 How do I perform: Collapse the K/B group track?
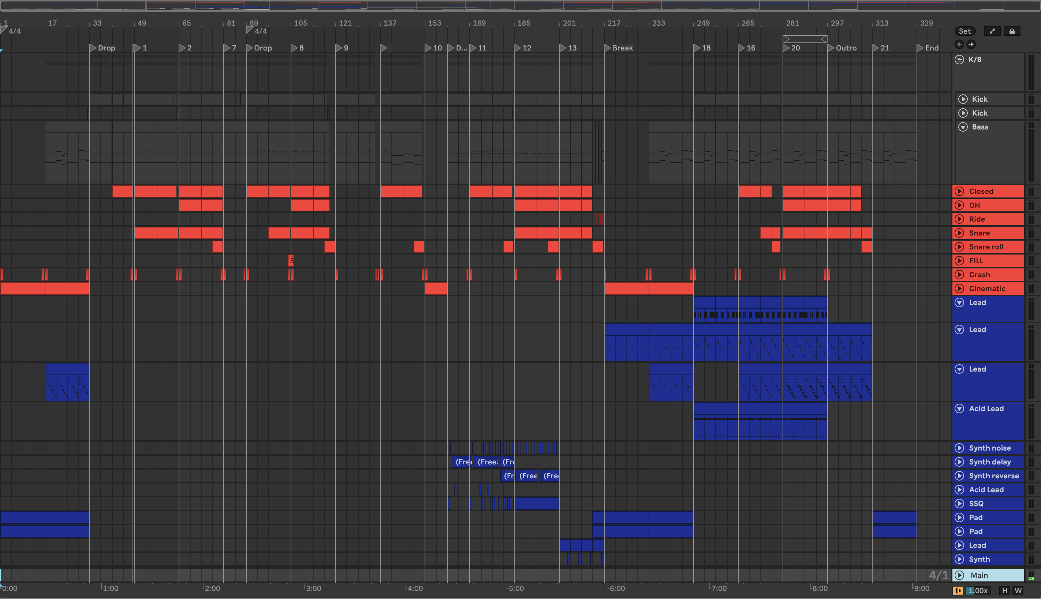point(959,60)
